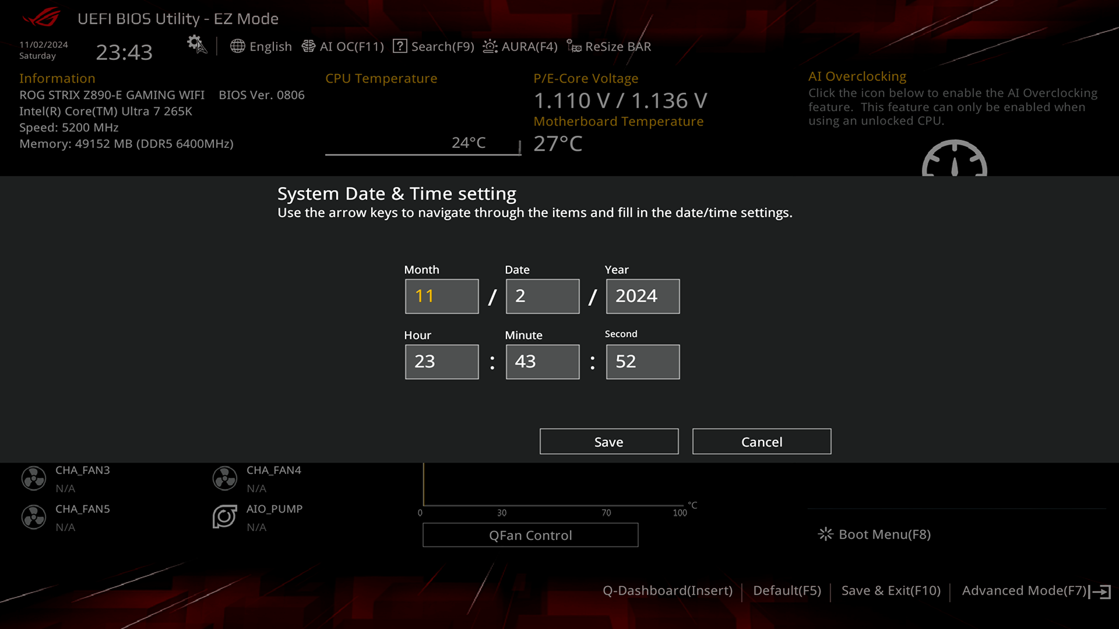Viewport: 1119px width, 629px height.
Task: Open Boot Menu with F8
Action: pyautogui.click(x=875, y=535)
